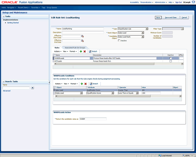Open Effective End Date calendar picker

tap(82, 41)
